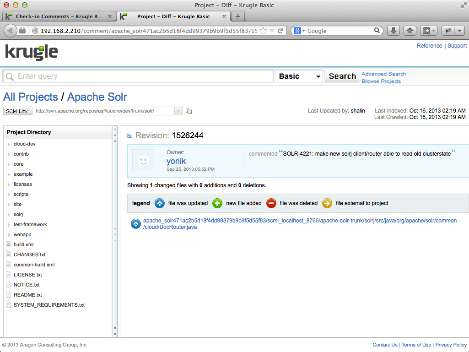Open the Reference link
This screenshot has height=352, width=469.
[x=429, y=45]
